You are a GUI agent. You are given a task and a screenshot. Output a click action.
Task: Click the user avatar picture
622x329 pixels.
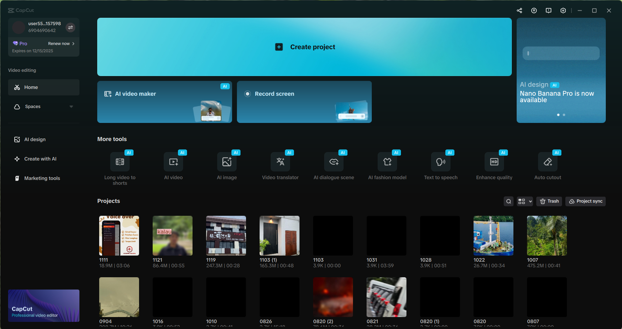pos(18,27)
